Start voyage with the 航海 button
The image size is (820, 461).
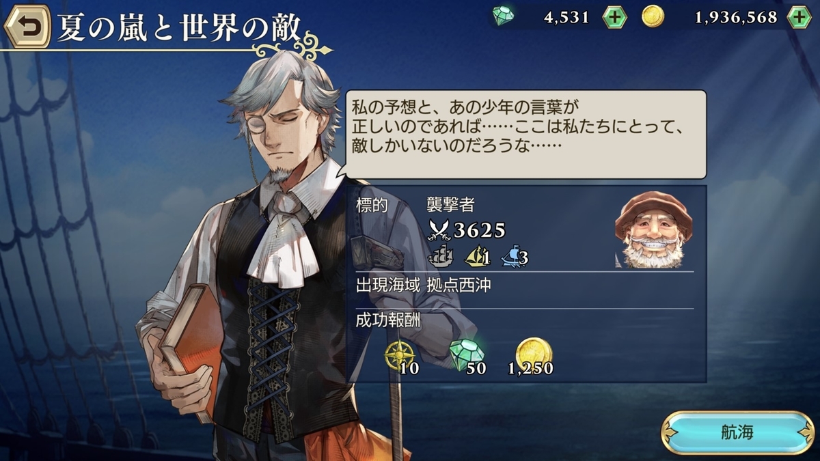click(737, 432)
